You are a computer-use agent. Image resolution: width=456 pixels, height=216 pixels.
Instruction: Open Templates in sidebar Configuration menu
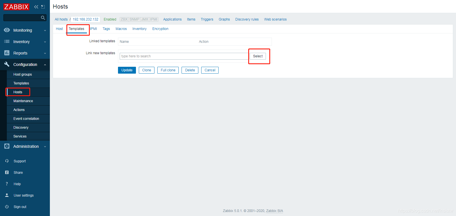click(x=21, y=83)
